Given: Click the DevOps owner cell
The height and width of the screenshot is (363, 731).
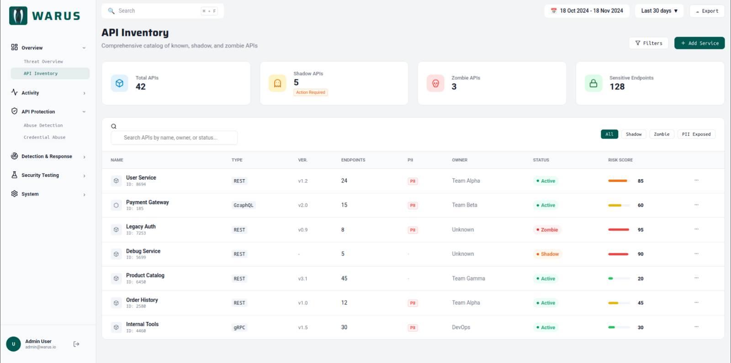Looking at the screenshot, I should (x=461, y=327).
